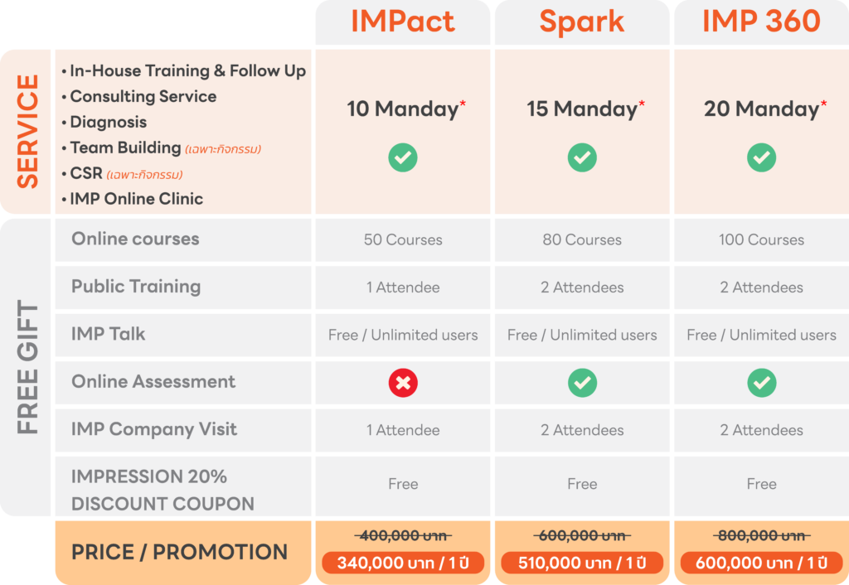Click the 600,000 baht per year price button
Viewport: 849px width, 585px height.
761,563
